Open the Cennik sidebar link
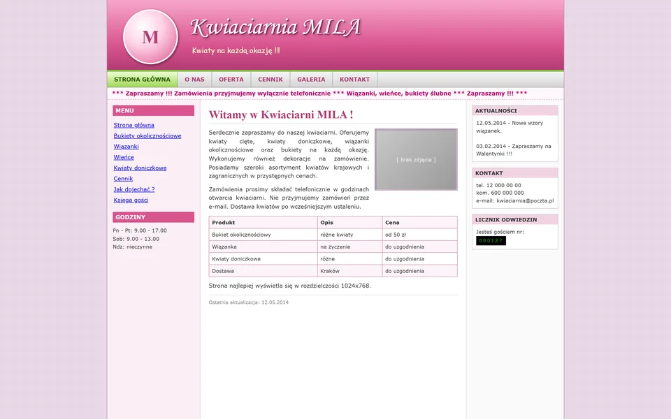This screenshot has width=671, height=419. tap(123, 179)
